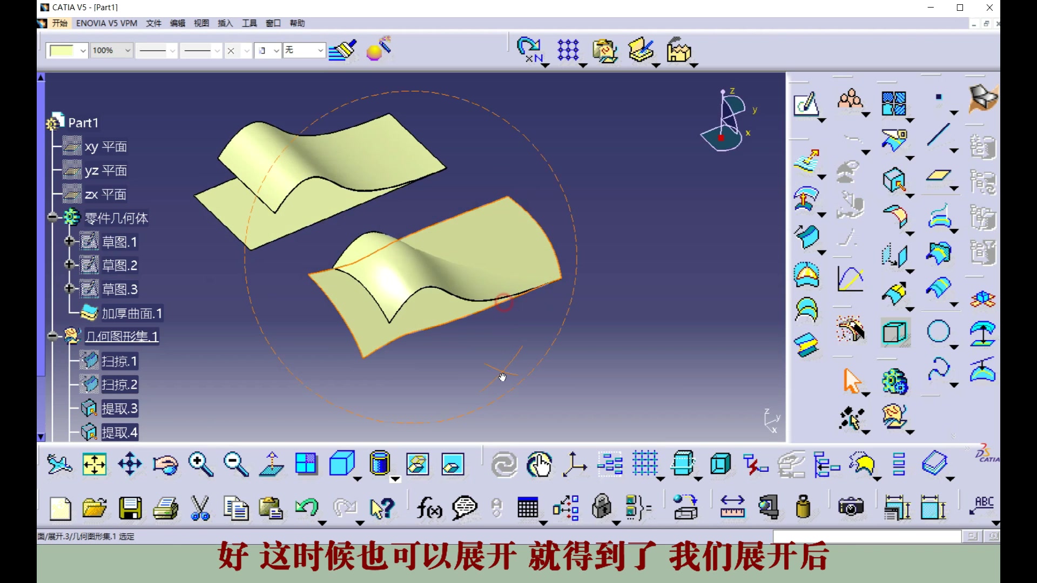Open the f(x) formula editor
The image size is (1037, 583).
[428, 508]
